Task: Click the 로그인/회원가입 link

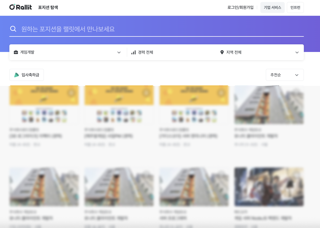Action: click(240, 7)
